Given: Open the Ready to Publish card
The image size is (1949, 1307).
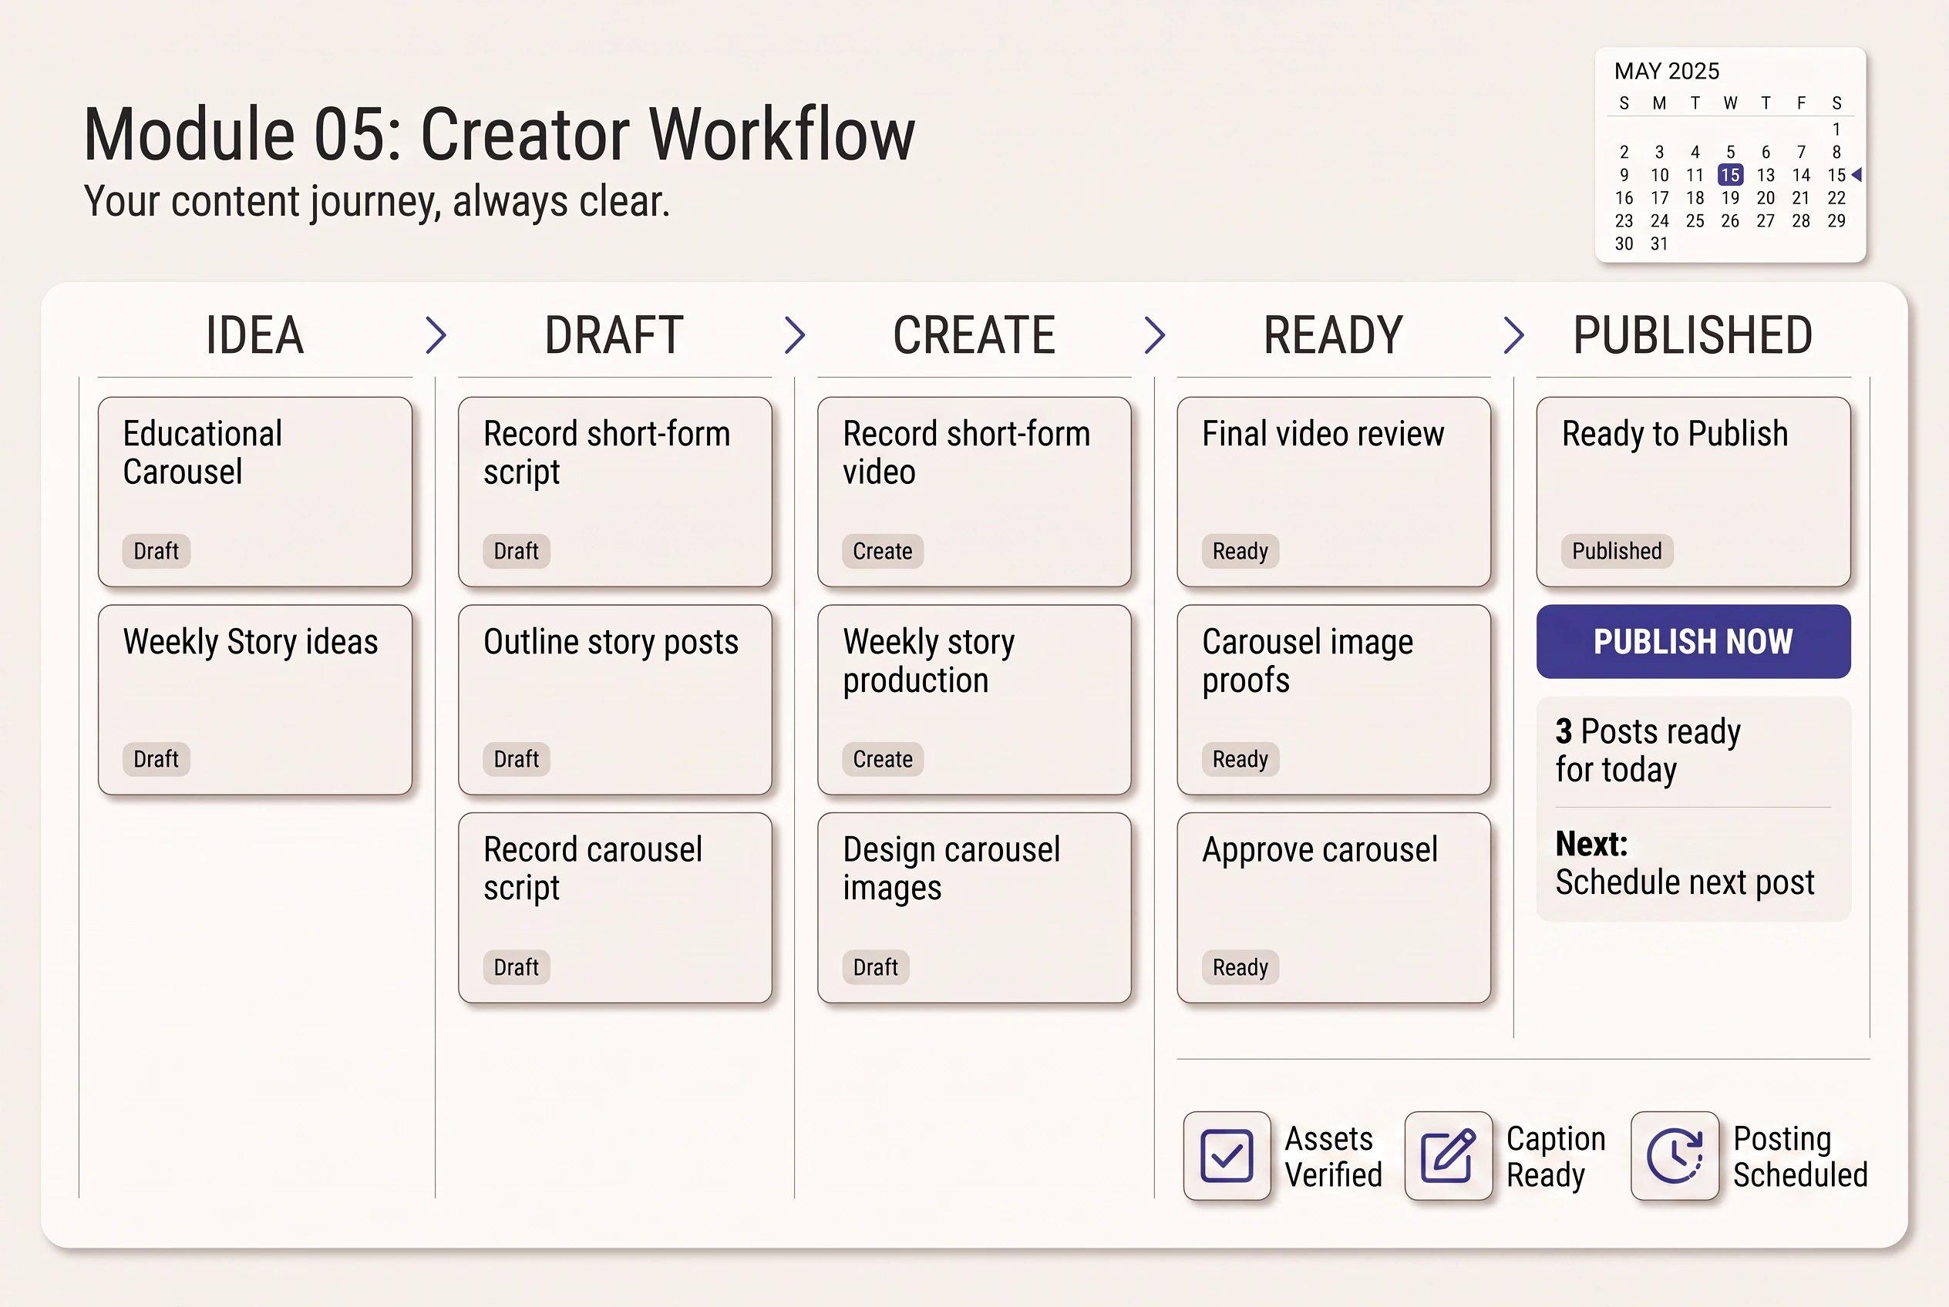Looking at the screenshot, I should [x=1693, y=492].
